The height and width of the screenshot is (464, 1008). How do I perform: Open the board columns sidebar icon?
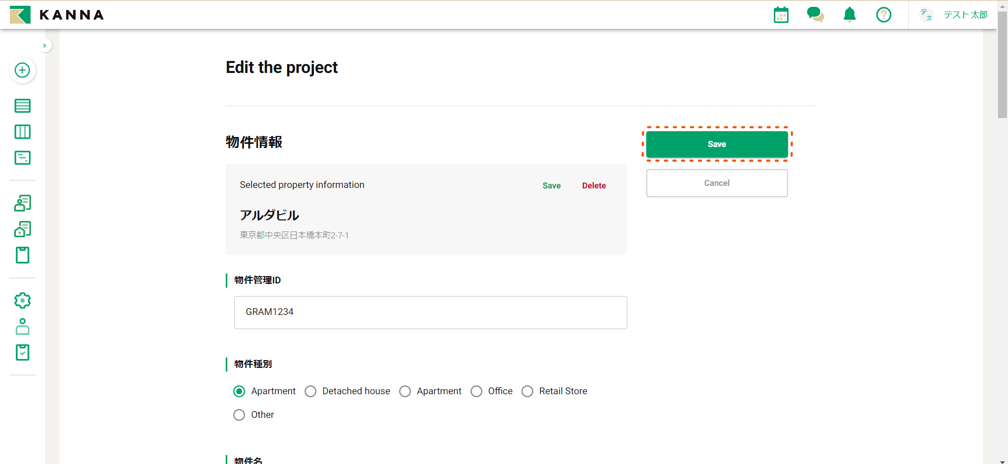pyautogui.click(x=22, y=132)
